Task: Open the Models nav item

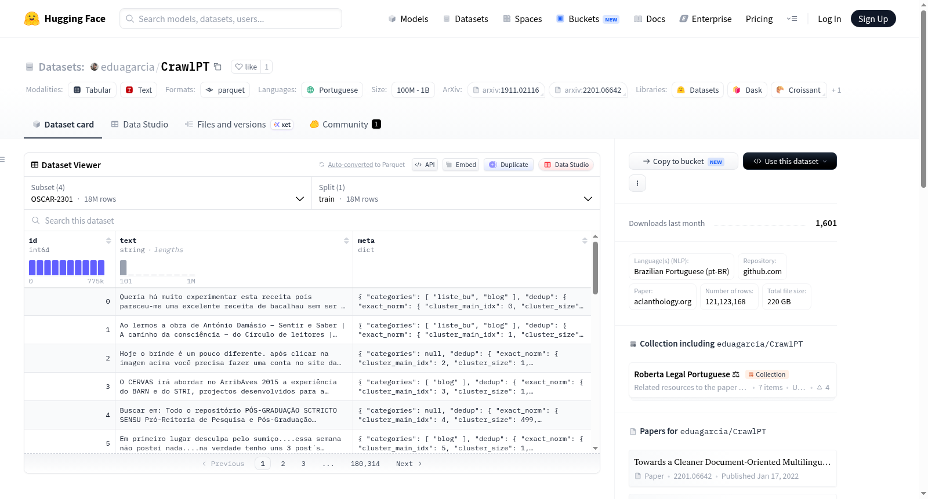Action: pyautogui.click(x=408, y=19)
